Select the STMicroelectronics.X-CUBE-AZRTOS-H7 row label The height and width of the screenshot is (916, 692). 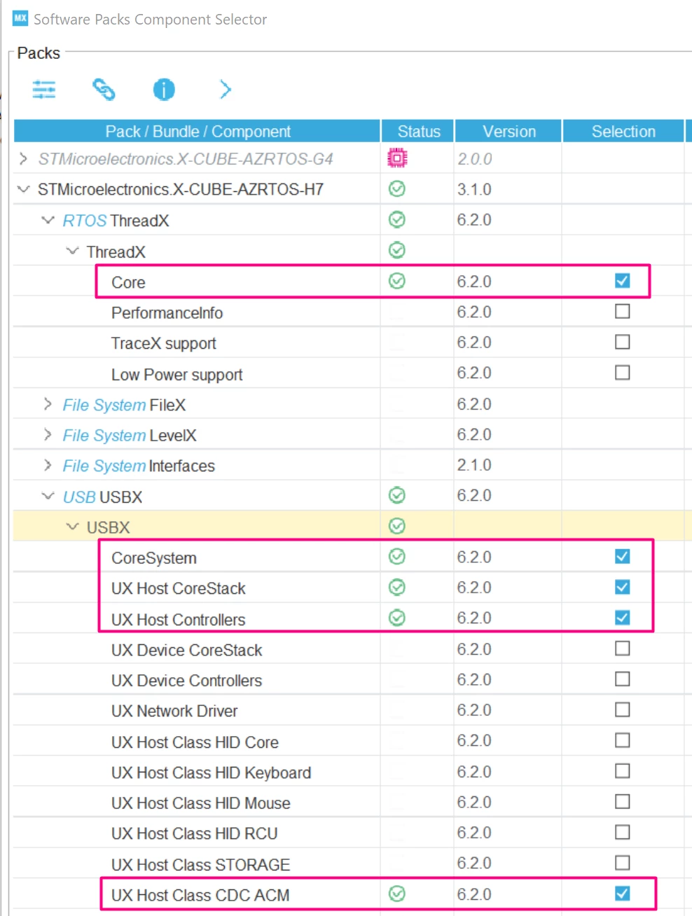point(181,190)
